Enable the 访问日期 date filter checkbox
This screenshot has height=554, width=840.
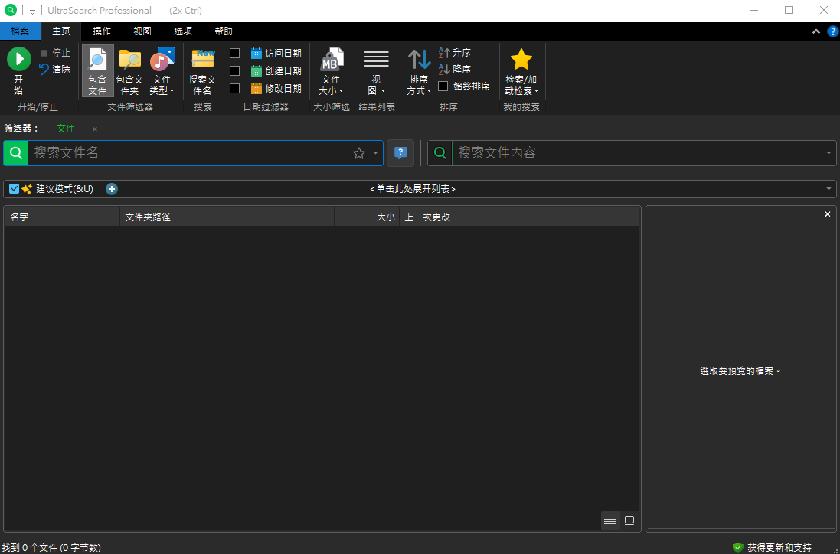click(235, 54)
